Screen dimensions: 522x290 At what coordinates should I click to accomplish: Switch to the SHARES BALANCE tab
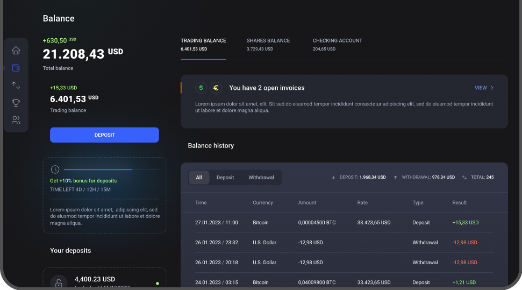(268, 45)
